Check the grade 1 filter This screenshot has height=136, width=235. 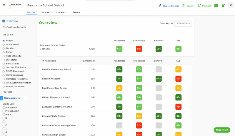coord(4,122)
